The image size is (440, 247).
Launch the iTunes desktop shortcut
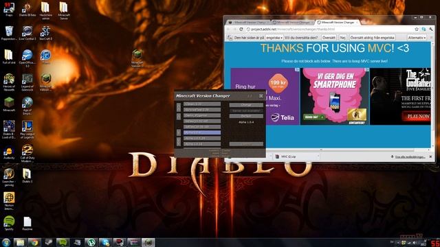(45, 57)
